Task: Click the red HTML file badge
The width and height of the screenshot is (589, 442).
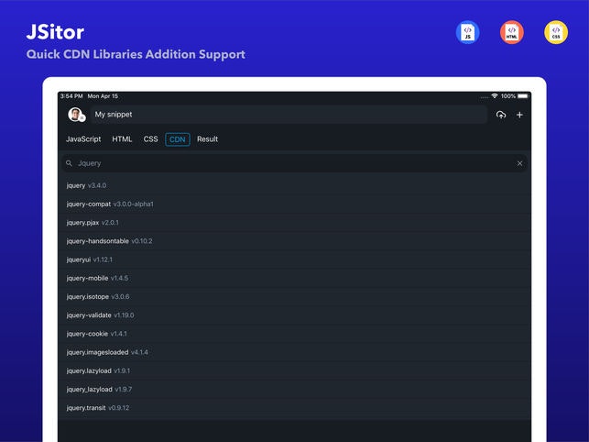Action: [512, 32]
